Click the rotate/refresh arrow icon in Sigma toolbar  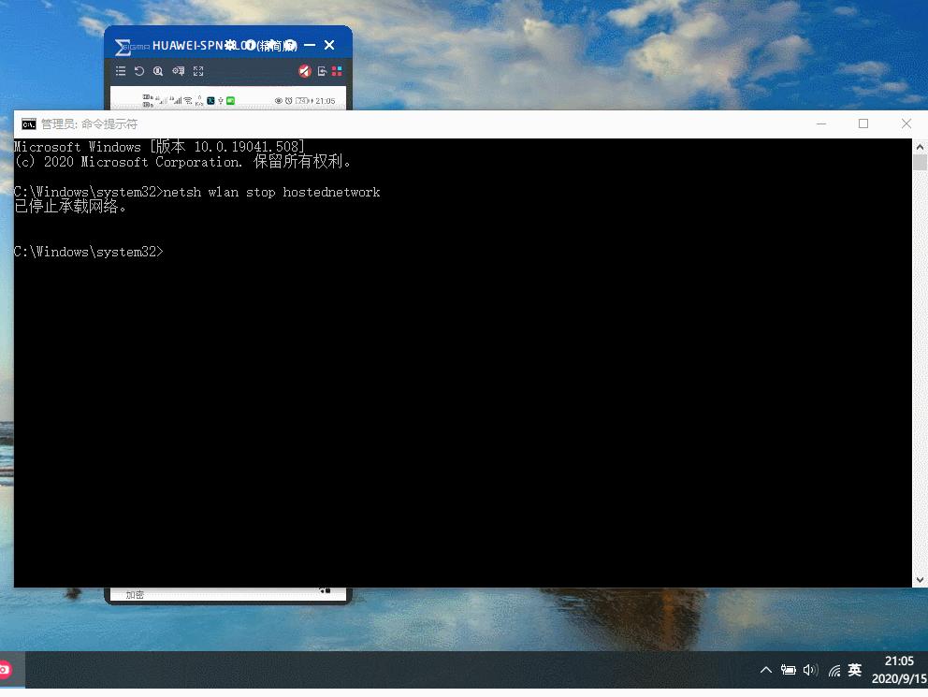[x=139, y=71]
